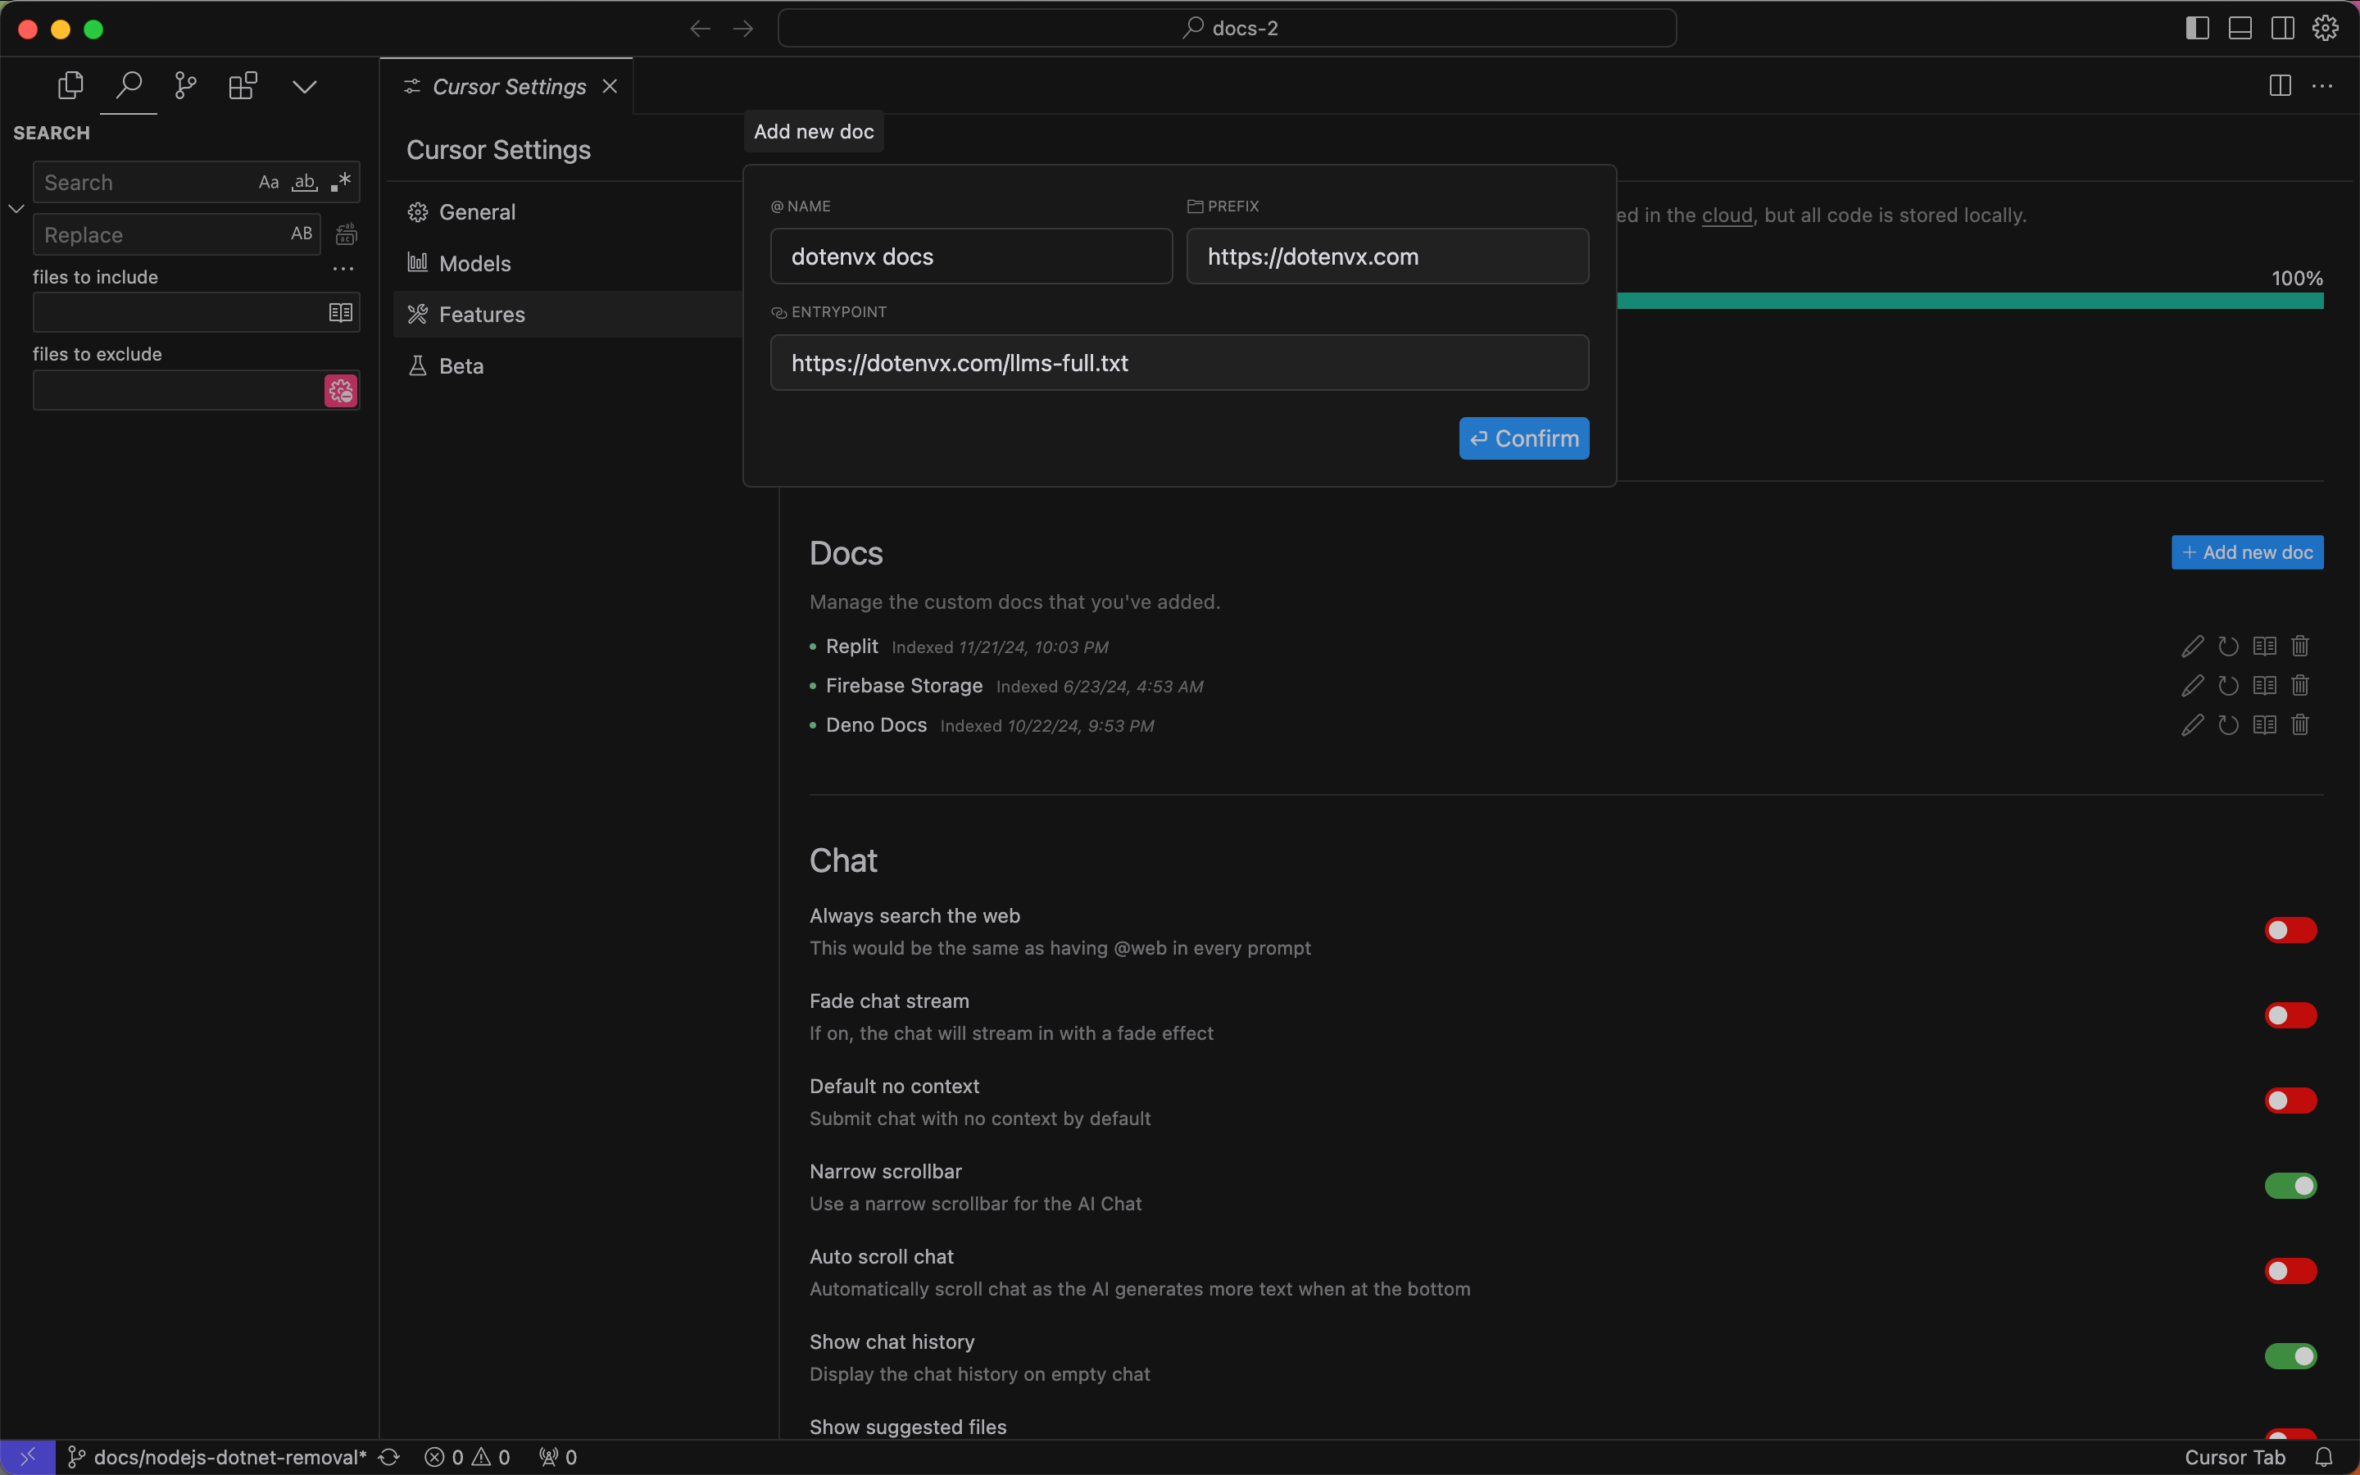Enable the Always search the web toggle
The height and width of the screenshot is (1475, 2360).
2290,930
